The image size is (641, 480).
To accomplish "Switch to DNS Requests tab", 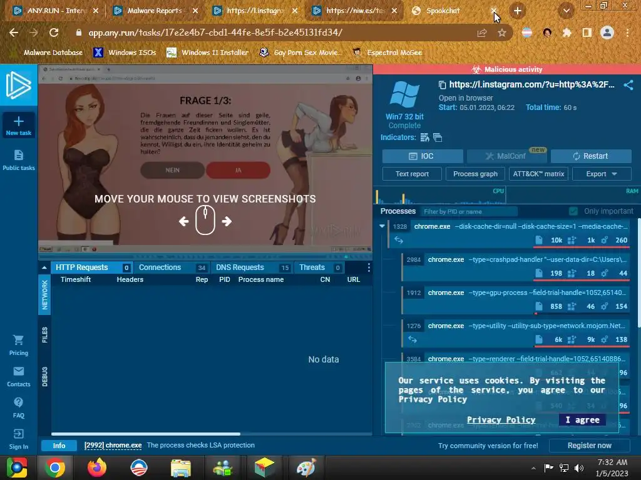I will [252, 267].
